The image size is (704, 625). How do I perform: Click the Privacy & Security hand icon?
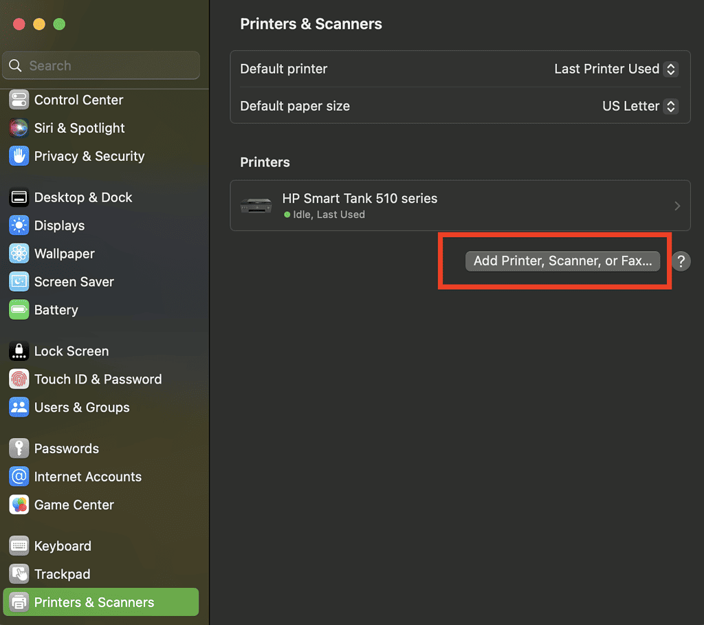[19, 156]
